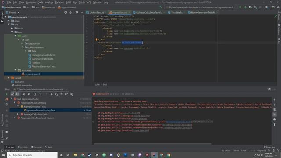Open the VCS menu
Screen dimensions: 281x158
coord(89,2)
